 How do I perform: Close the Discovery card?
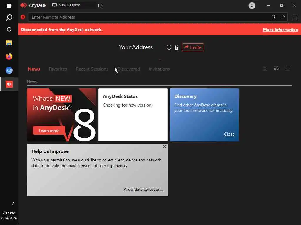pos(229,134)
